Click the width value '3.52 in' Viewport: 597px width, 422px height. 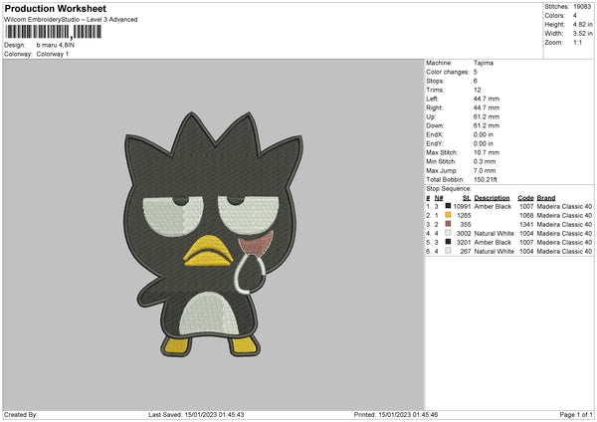point(582,34)
